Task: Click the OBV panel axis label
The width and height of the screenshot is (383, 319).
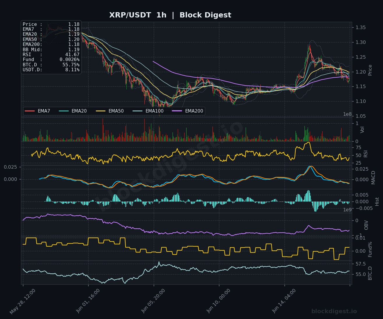Action: coord(366,225)
